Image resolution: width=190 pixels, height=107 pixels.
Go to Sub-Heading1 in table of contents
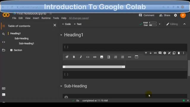coord(26,43)
